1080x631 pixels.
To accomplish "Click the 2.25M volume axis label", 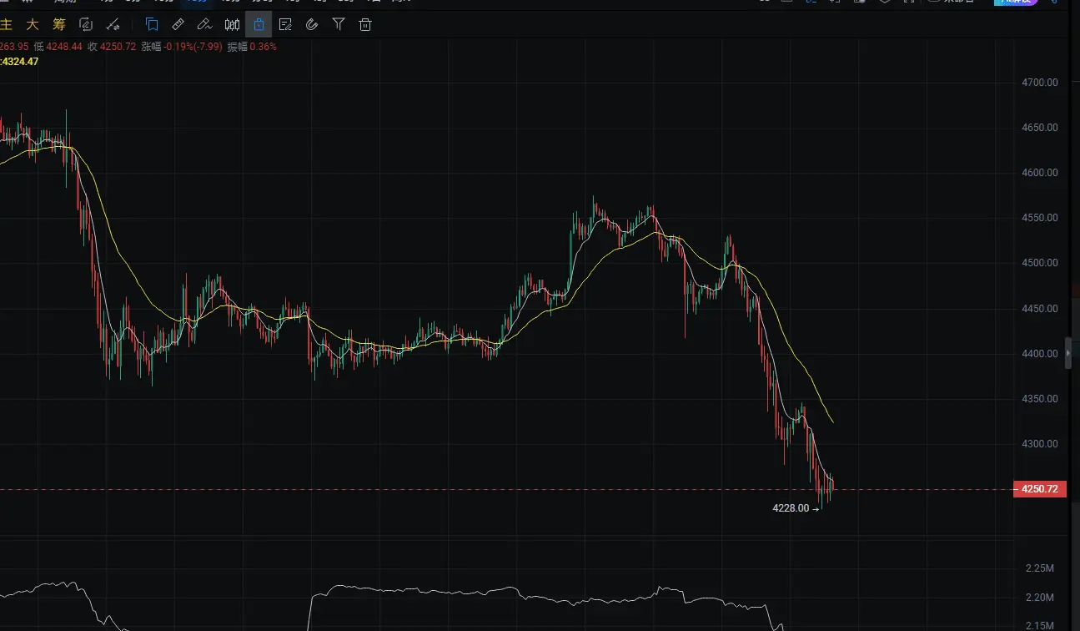I will pyautogui.click(x=1040, y=568).
